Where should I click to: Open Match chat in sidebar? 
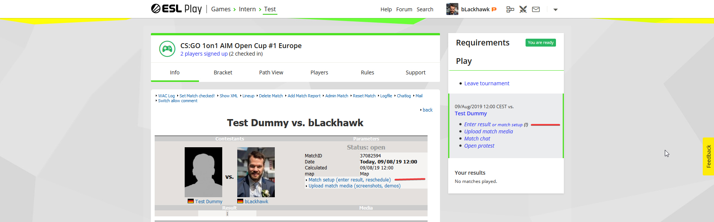point(477,139)
